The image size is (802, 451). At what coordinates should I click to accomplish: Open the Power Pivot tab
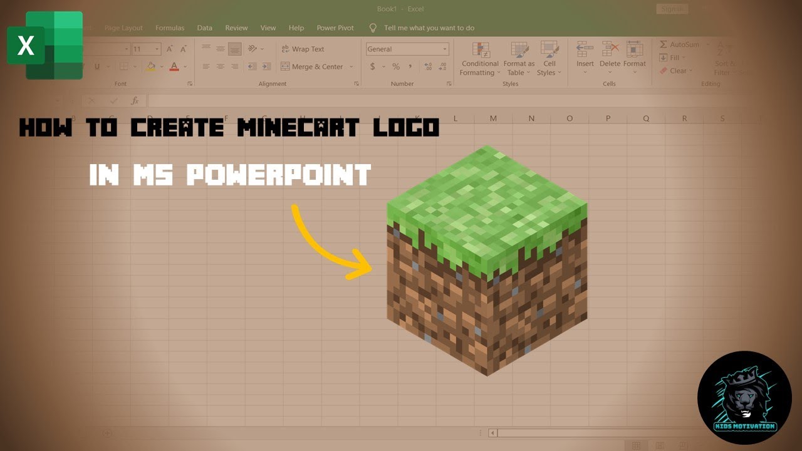pos(335,28)
